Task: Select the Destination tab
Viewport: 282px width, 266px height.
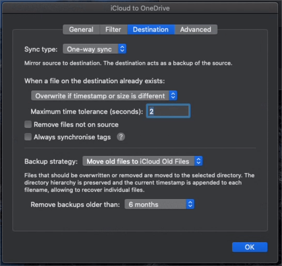Action: (151, 29)
